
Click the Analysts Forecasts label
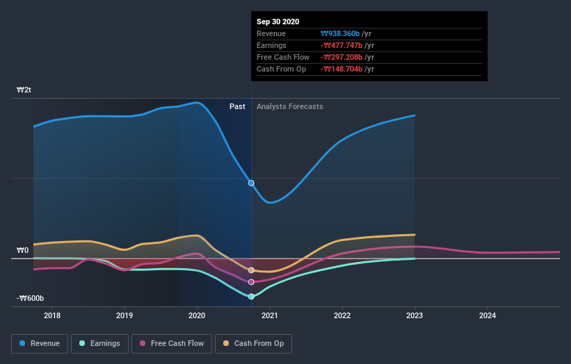[290, 106]
